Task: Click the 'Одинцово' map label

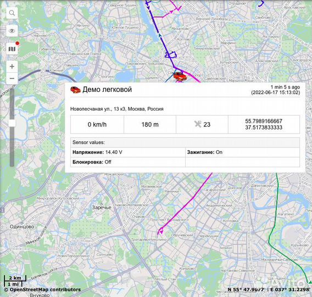Action: click(x=22, y=227)
